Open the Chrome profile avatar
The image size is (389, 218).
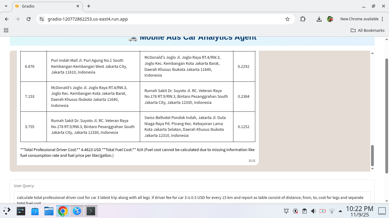coord(330,19)
